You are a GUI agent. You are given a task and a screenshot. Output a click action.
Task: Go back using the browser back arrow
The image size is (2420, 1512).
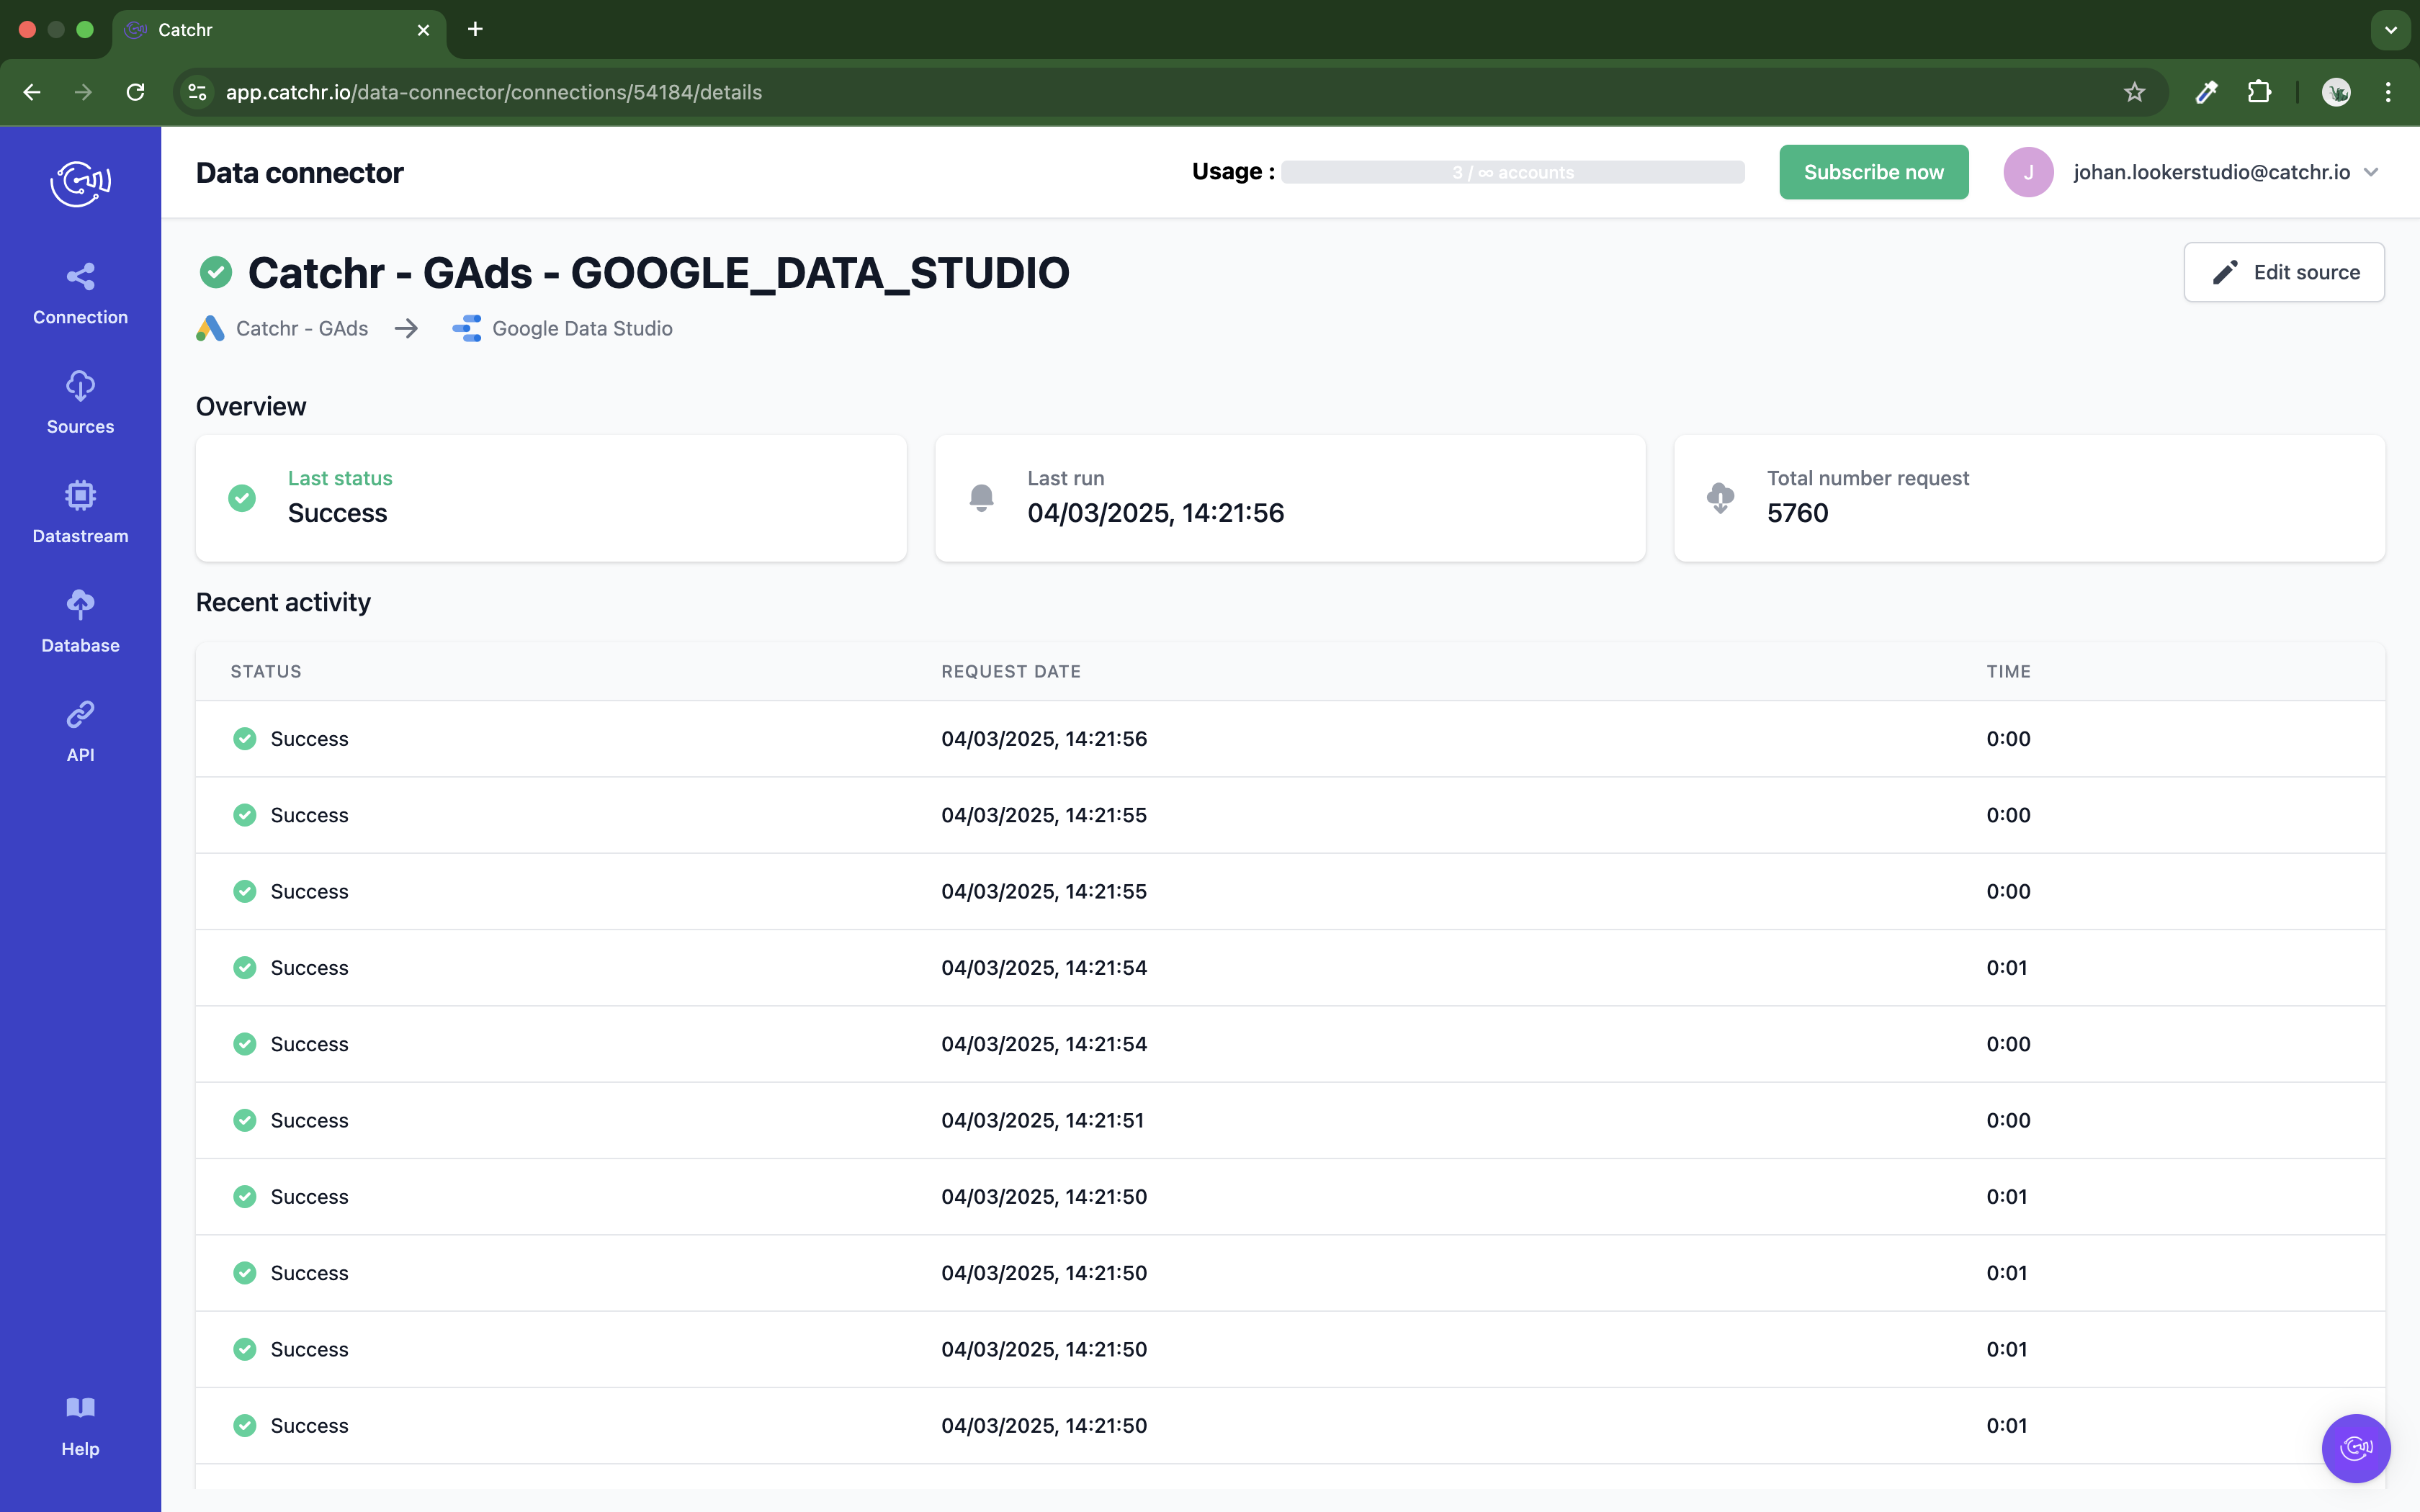pos(32,92)
